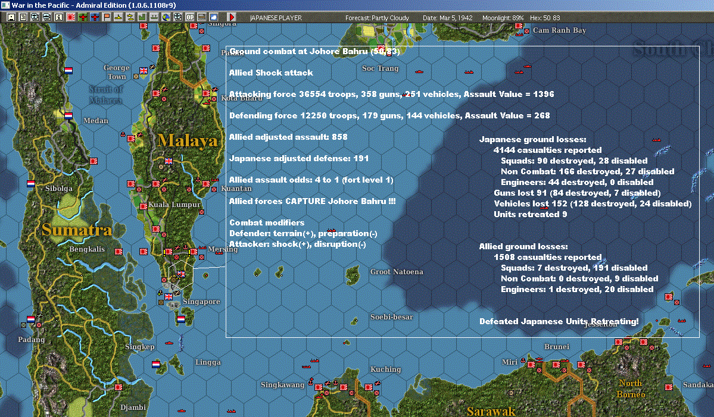Screen dimensions: 714x417
Task: Click the Kuching city label
Action: pyautogui.click(x=386, y=369)
